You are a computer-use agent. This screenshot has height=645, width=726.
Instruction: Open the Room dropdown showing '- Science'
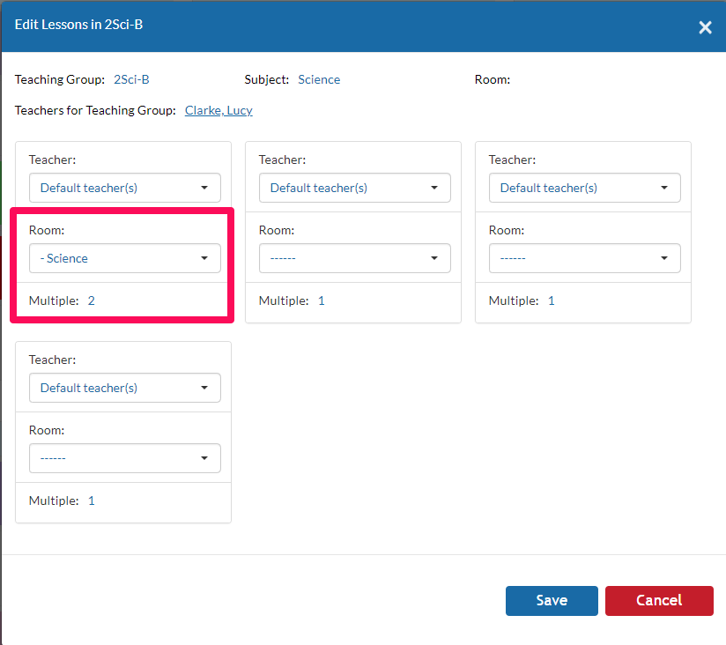125,258
